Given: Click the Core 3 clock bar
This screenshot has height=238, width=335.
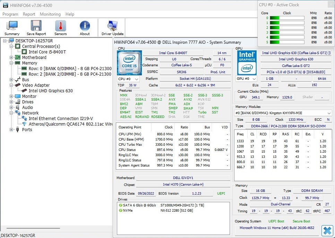Looking at the screenshot, I should [287, 33].
